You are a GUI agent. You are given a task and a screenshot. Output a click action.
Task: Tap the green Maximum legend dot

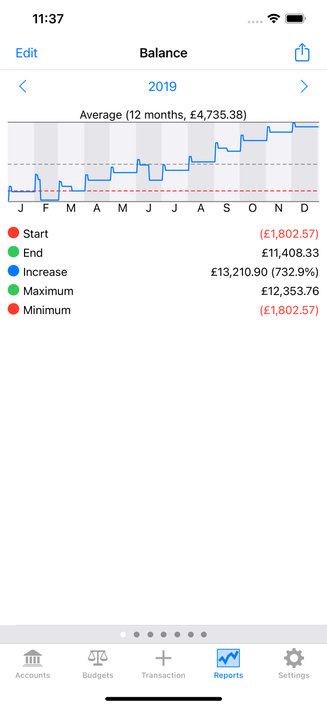pos(13,290)
